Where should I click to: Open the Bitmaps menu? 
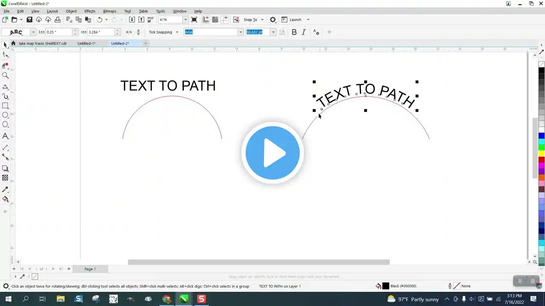[110, 11]
